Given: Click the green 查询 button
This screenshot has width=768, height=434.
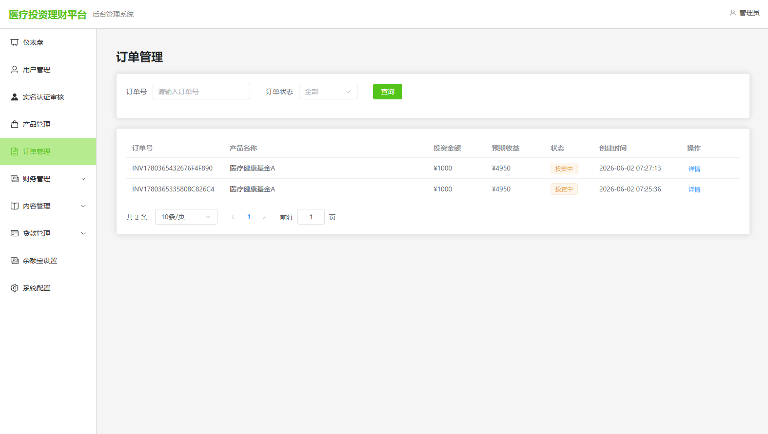Looking at the screenshot, I should click(x=388, y=92).
